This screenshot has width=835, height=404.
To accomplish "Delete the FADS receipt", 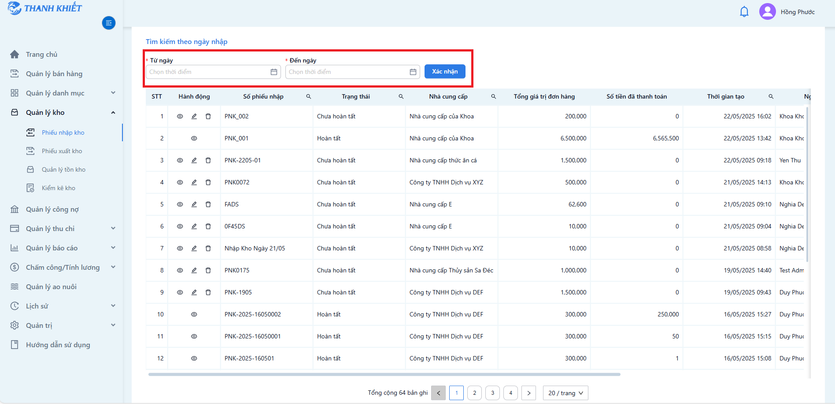I will [x=208, y=204].
